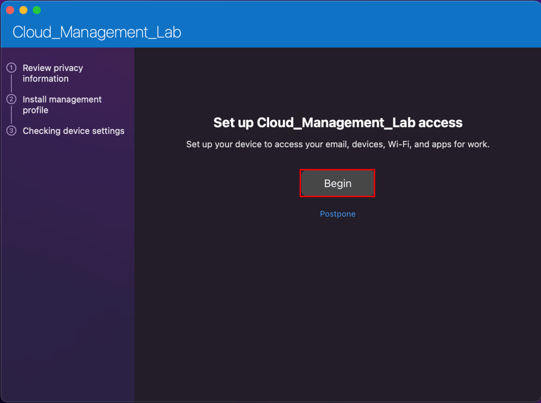
Task: Postpone the Cloud_Management_Lab setup
Action: click(337, 214)
